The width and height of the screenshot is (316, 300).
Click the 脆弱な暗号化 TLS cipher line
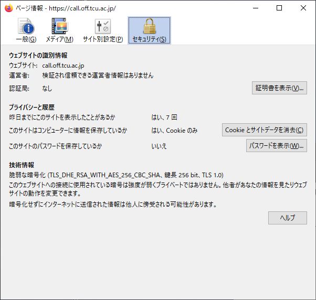116,175
